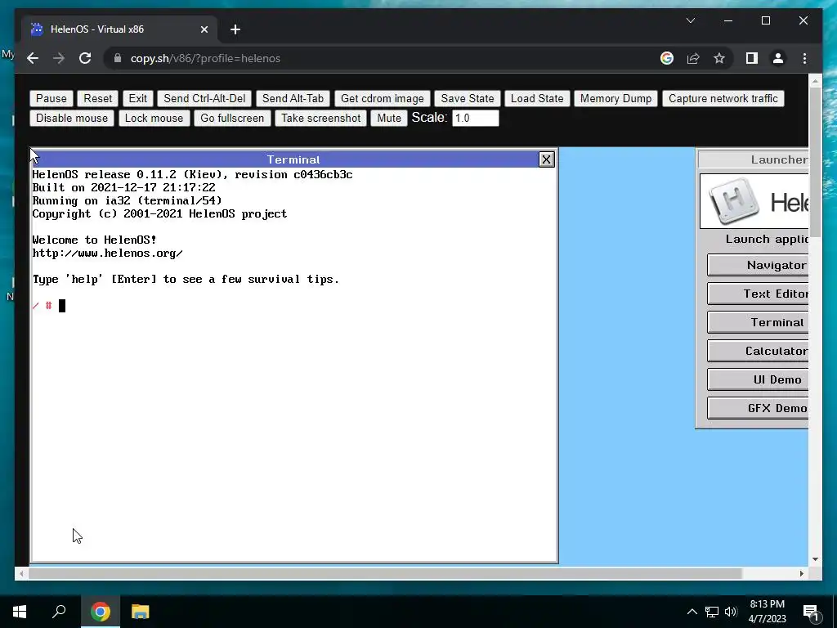
Task: Click the volume tray icon
Action: click(731, 612)
